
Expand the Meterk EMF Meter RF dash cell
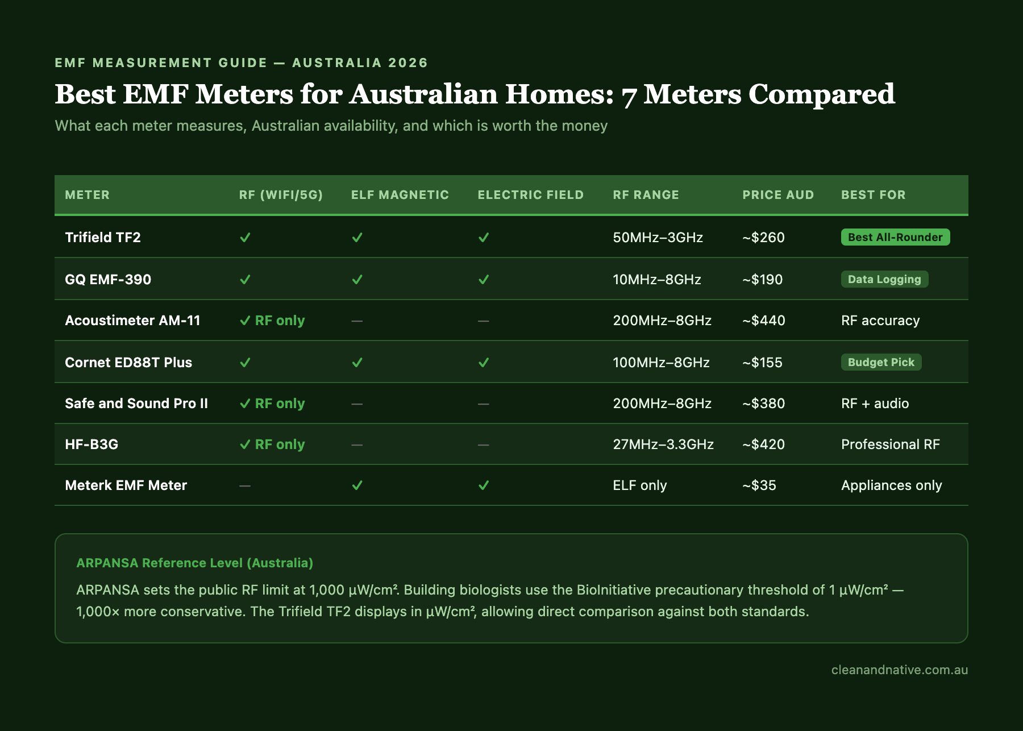(x=244, y=486)
